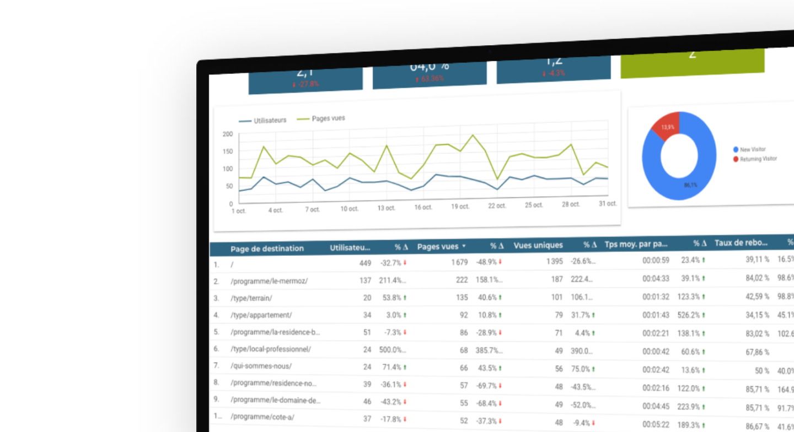The image size is (794, 432).
Task: Click the red 13,9% donut segment
Action: 668,126
